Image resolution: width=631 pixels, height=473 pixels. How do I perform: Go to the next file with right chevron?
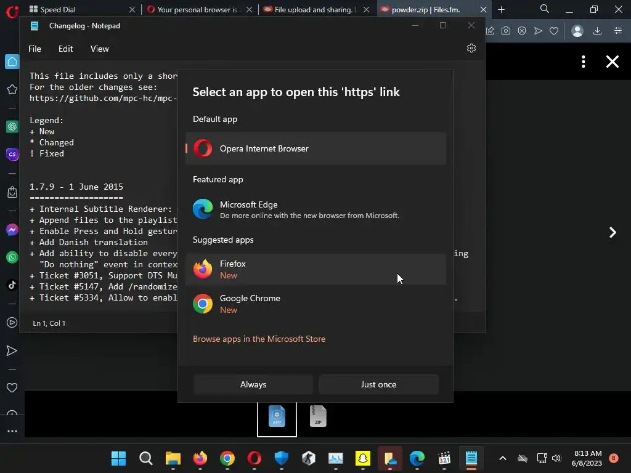[x=613, y=232]
